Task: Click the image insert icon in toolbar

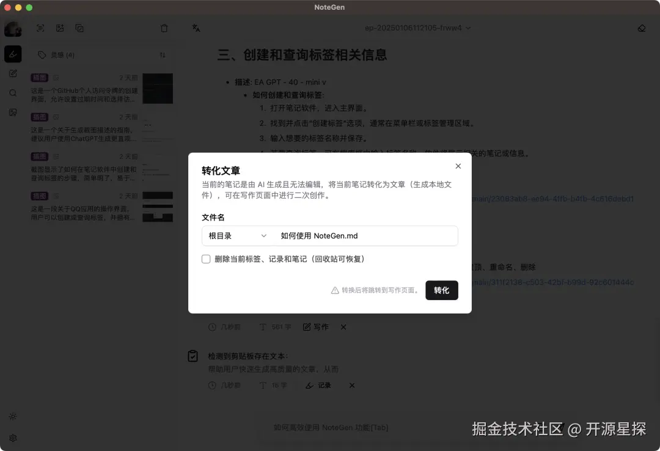Action: pos(60,28)
